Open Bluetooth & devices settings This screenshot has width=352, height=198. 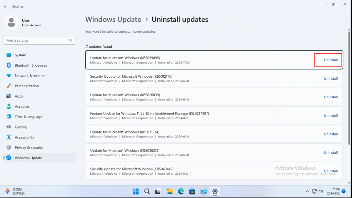(40, 65)
